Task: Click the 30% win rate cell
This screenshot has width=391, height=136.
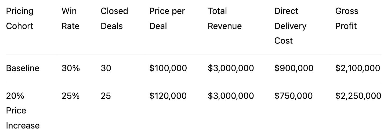Action: (71, 68)
